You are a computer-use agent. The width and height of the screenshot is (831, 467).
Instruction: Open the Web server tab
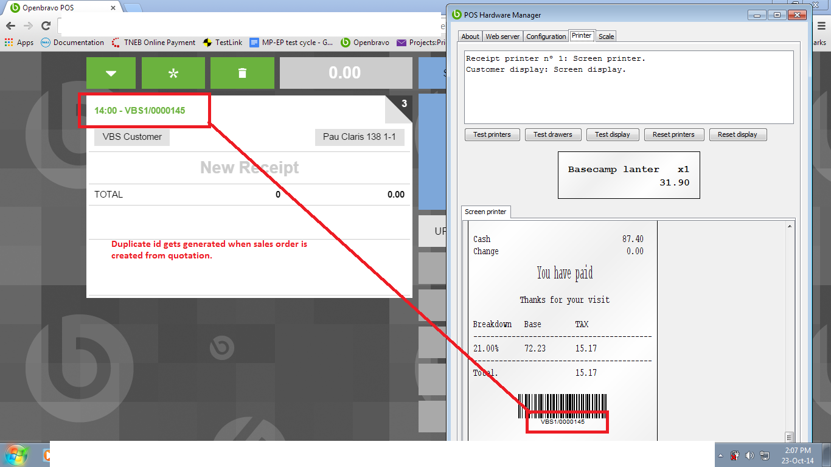pyautogui.click(x=502, y=36)
